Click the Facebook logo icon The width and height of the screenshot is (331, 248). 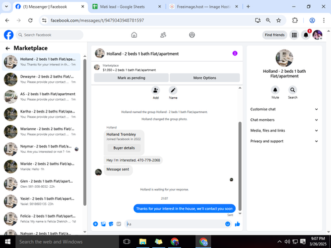pos(9,35)
